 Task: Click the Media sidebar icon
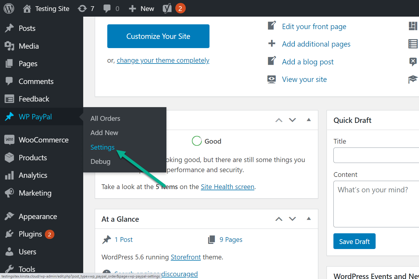[x=9, y=46]
